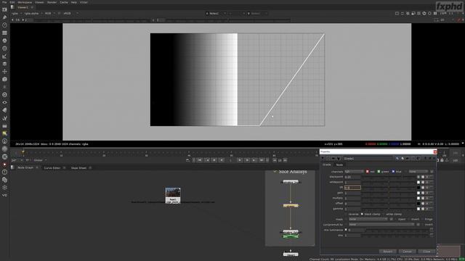The image size is (465, 261).
Task: Open the 3D nodes cube icon
Action: [x=4, y=79]
